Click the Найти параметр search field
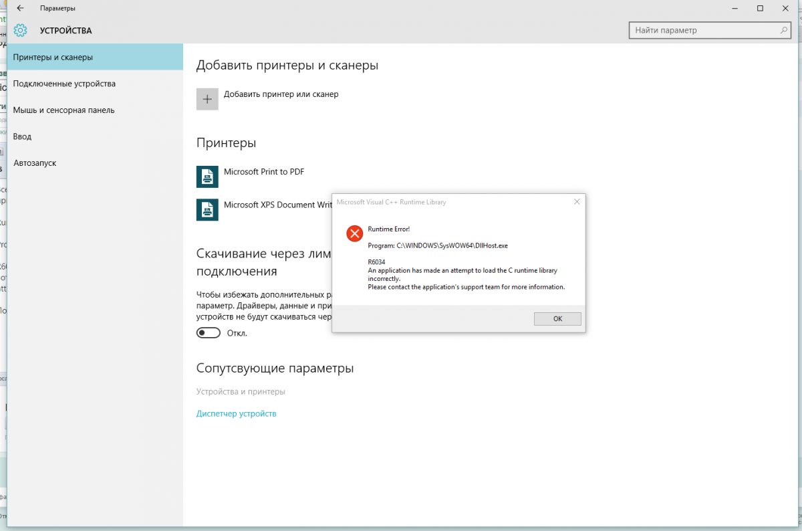 click(x=711, y=31)
